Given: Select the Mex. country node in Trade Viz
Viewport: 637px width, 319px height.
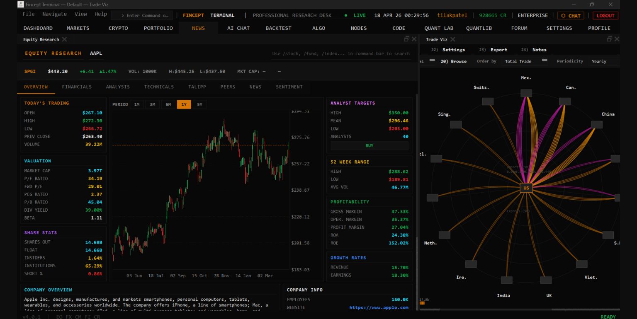Looking at the screenshot, I should [526, 93].
